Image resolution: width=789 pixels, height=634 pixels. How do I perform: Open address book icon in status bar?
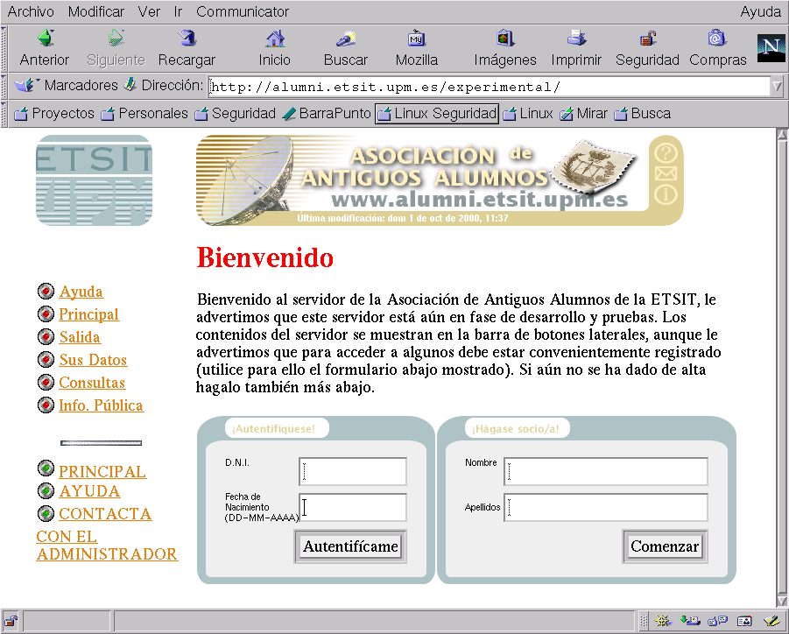click(744, 621)
